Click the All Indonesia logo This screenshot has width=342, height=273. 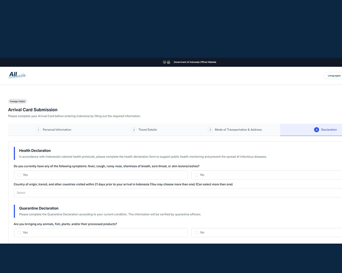17,75
